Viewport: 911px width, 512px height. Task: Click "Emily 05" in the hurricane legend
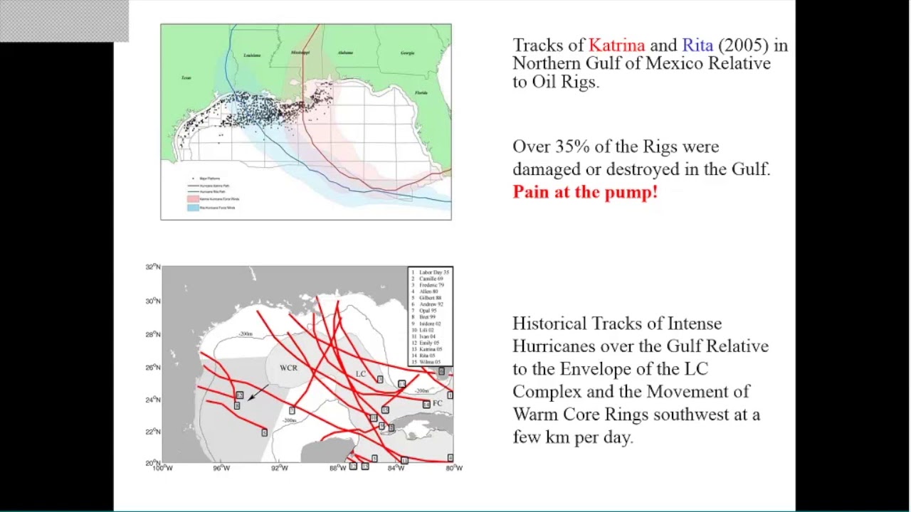click(x=429, y=343)
